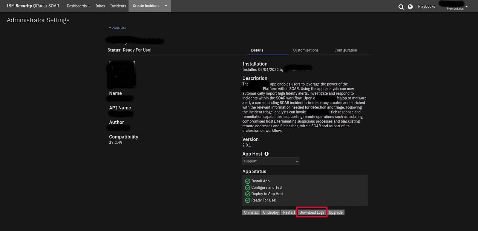The height and width of the screenshot is (231, 478).
Task: Switch to the Configuration tab
Action: tap(346, 50)
